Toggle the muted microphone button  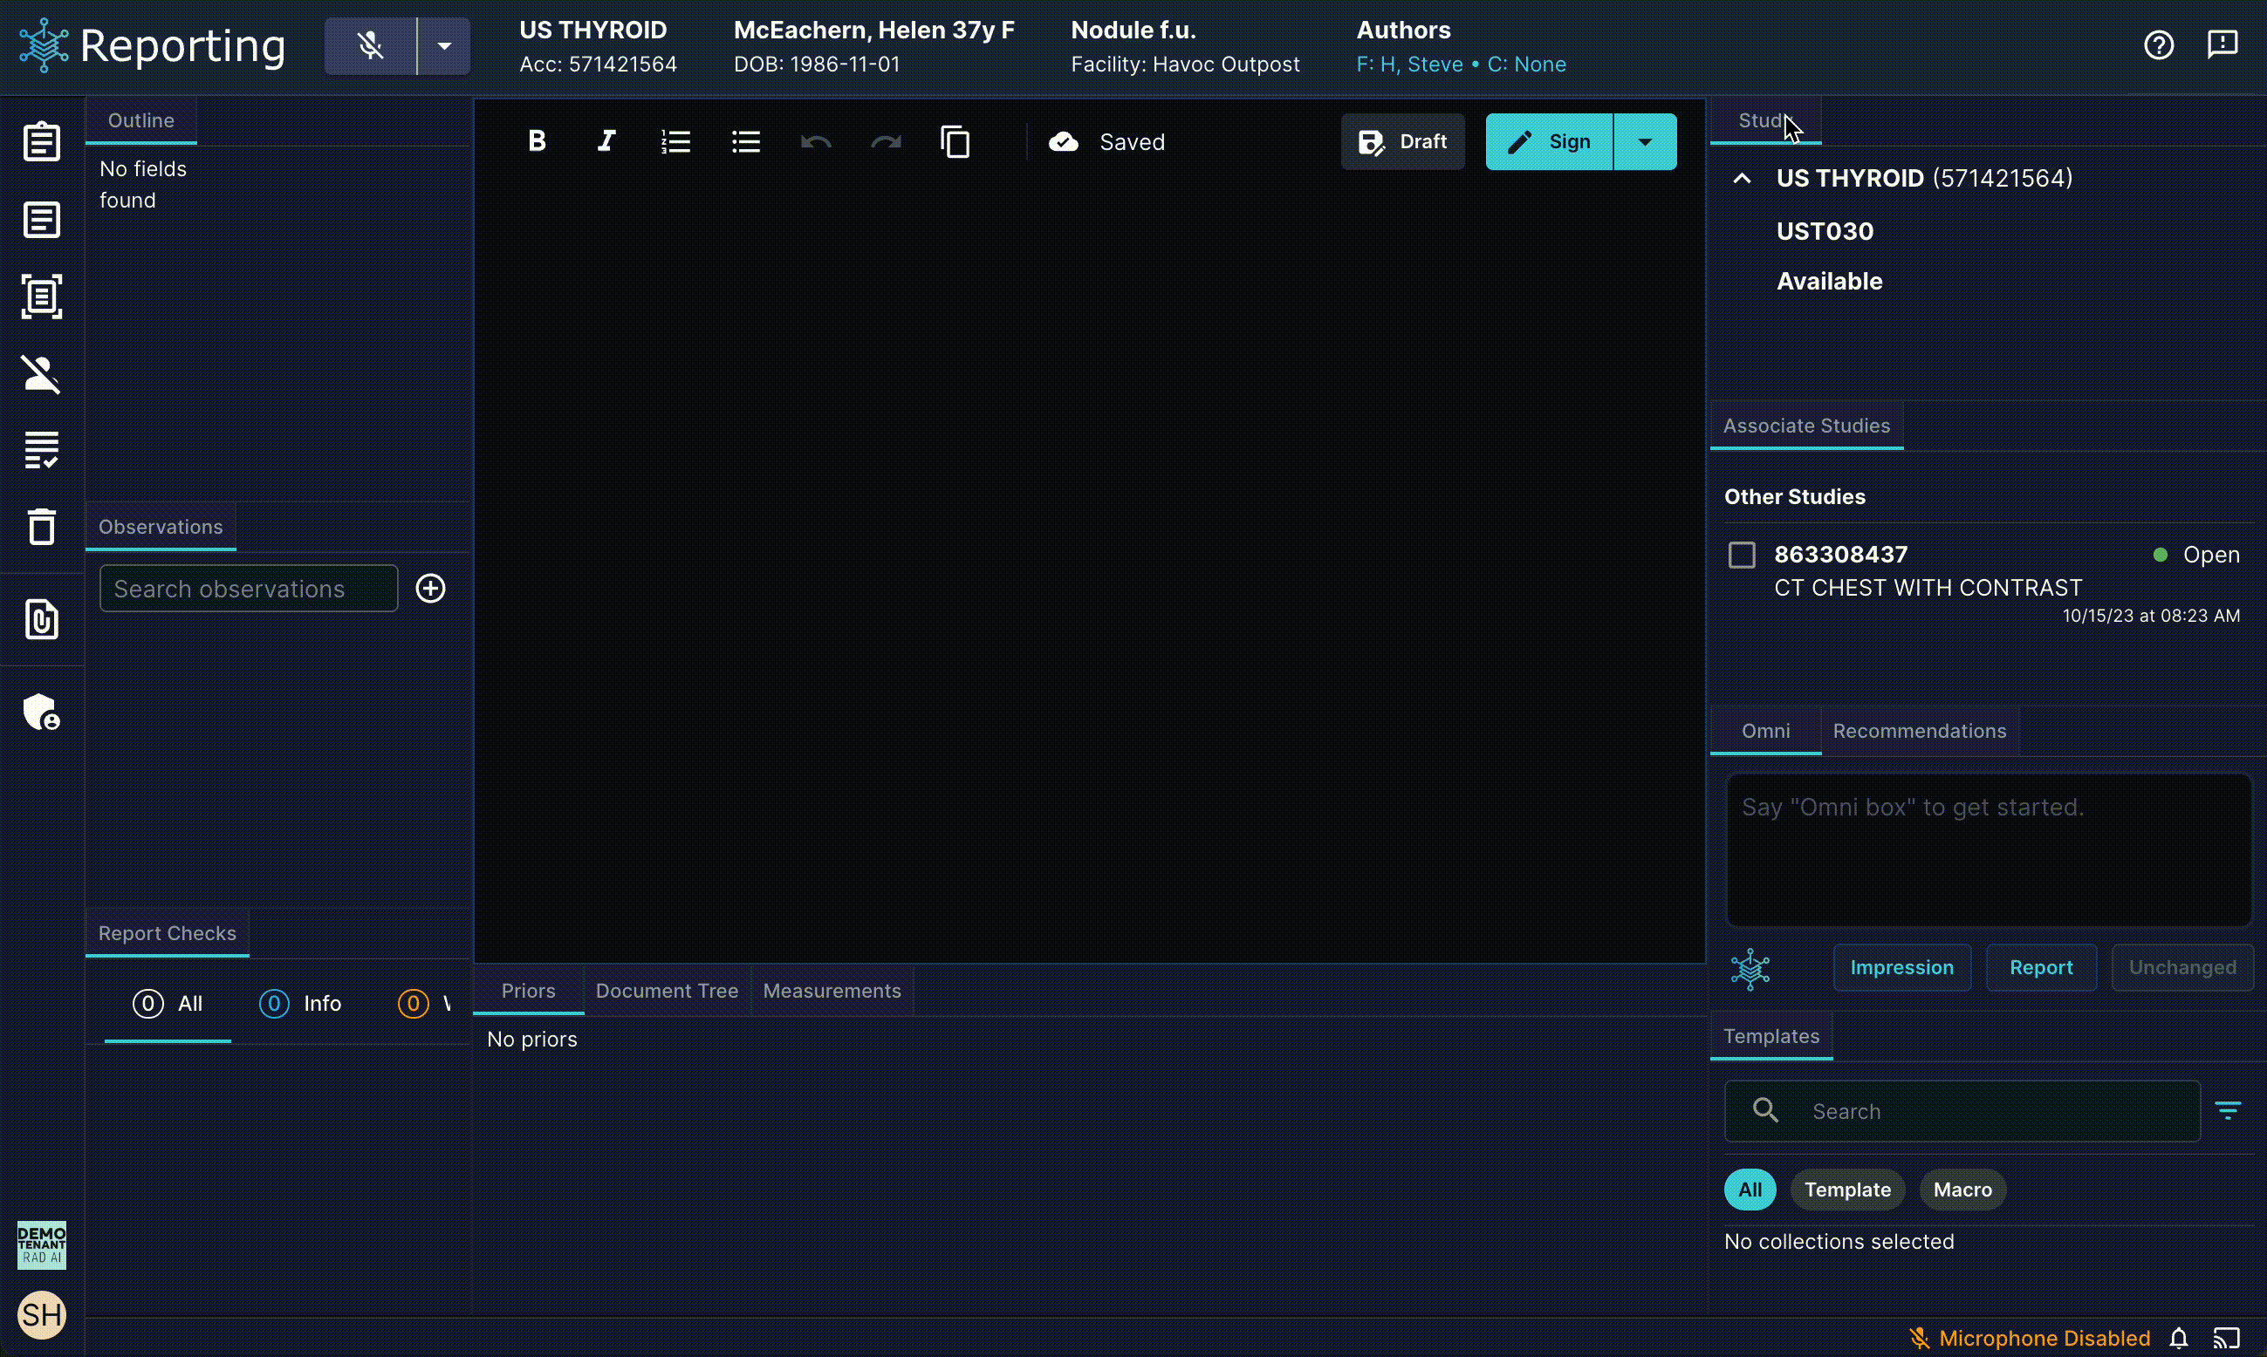pos(371,45)
